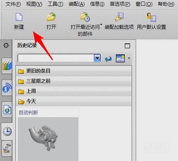178x161 pixels.
Task: Open the web browser document sidebar tab
Action: tap(7, 110)
